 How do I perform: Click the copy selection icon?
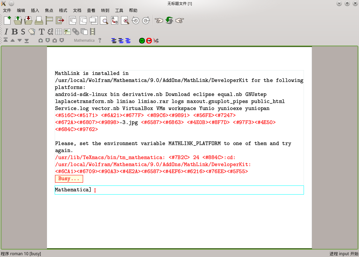click(x=83, y=20)
